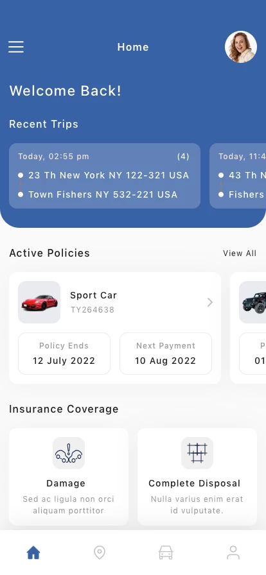Viewport: 266px width, 575px height.
Task: Tap the Complete Disposal grid icon
Action: coord(197,453)
